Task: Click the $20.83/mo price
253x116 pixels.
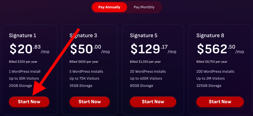Action: tap(25, 49)
